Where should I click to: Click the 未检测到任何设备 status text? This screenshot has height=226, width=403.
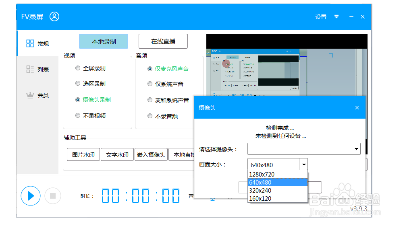pyautogui.click(x=280, y=136)
